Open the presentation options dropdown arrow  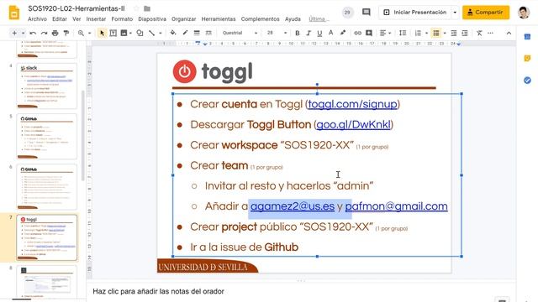click(455, 13)
